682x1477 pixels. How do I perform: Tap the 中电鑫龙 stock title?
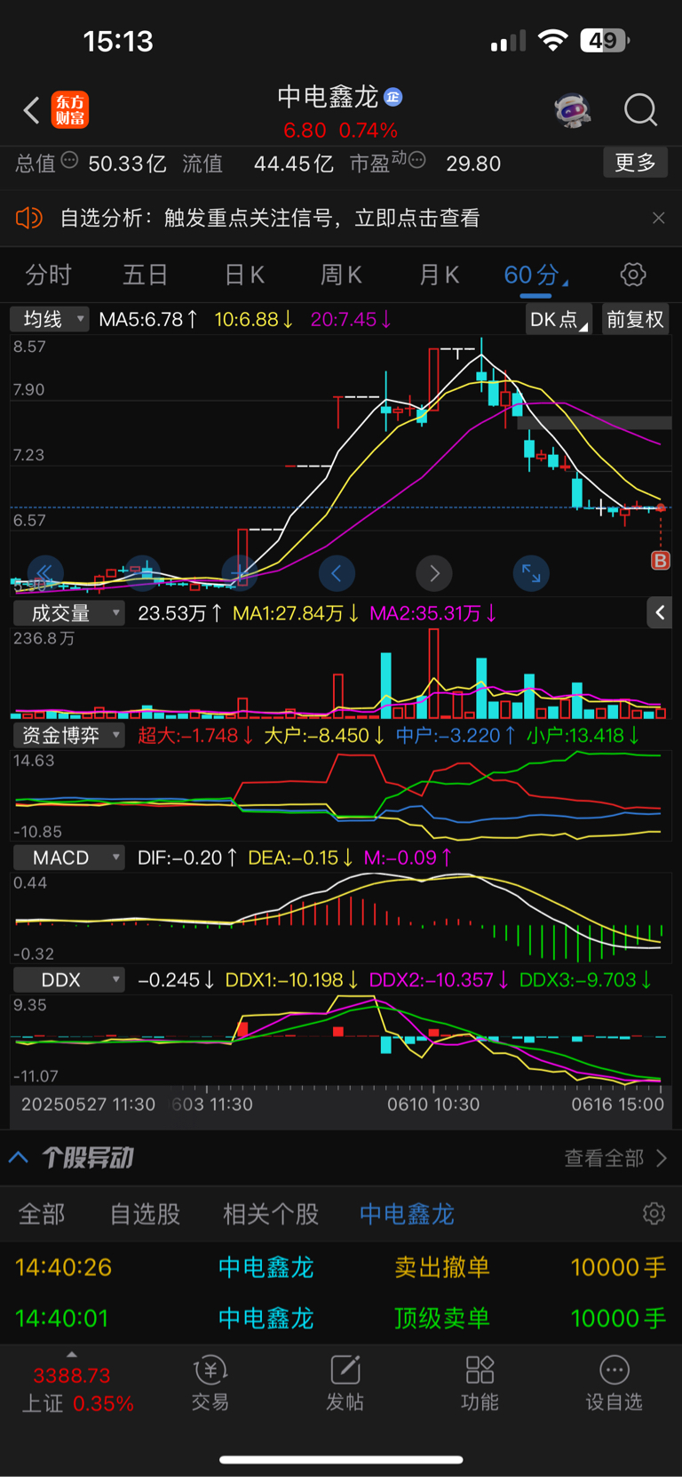[328, 96]
